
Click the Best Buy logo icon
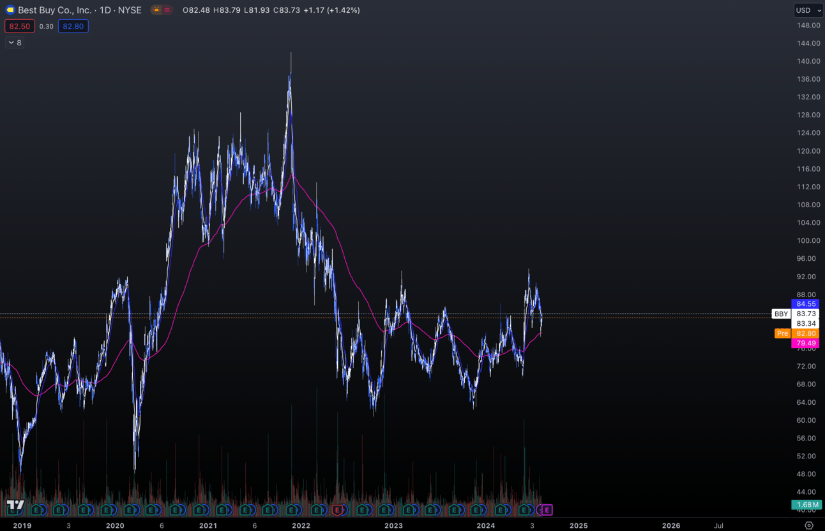(10, 10)
